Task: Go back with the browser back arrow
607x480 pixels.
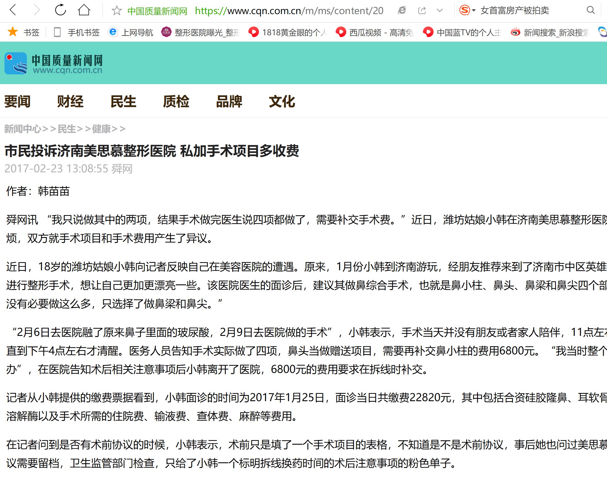Action: pyautogui.click(x=13, y=10)
